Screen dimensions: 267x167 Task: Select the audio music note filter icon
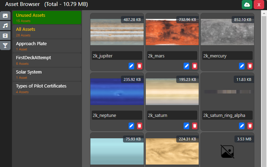pyautogui.click(x=5, y=26)
